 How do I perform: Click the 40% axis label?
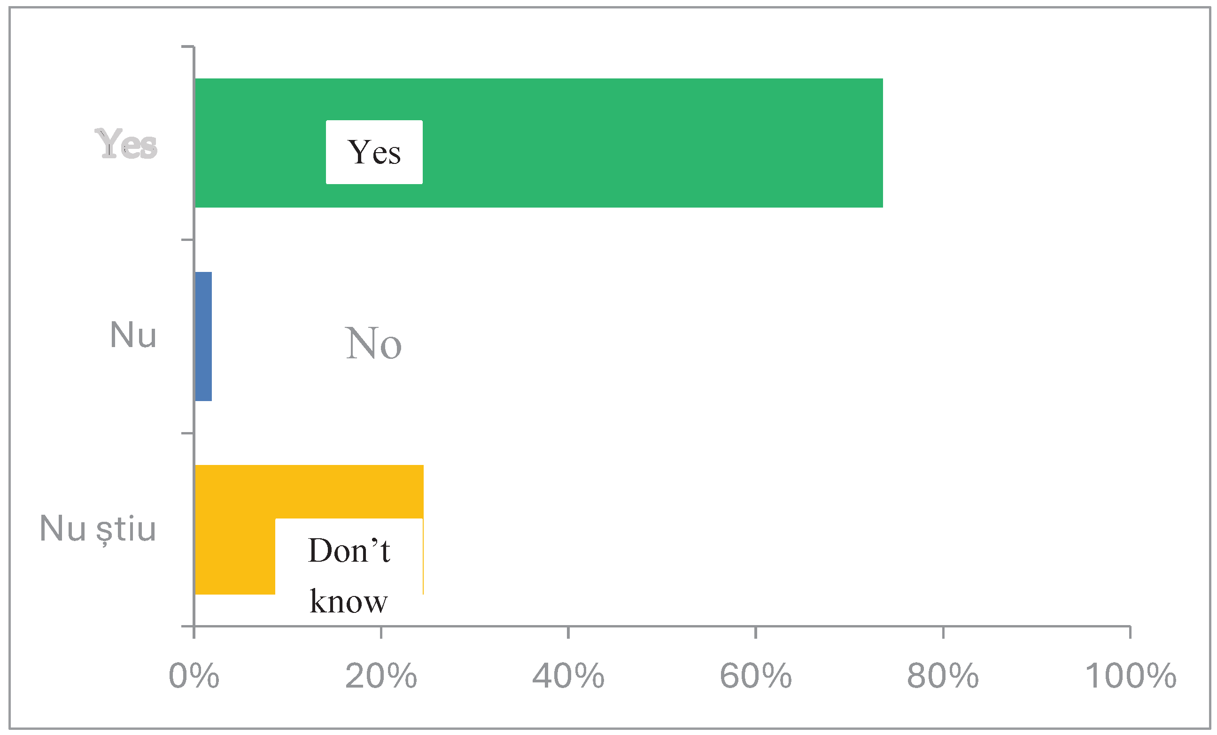point(568,676)
